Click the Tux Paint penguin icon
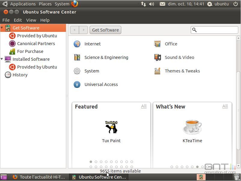Screen dimensions: 241x181 [111, 127]
